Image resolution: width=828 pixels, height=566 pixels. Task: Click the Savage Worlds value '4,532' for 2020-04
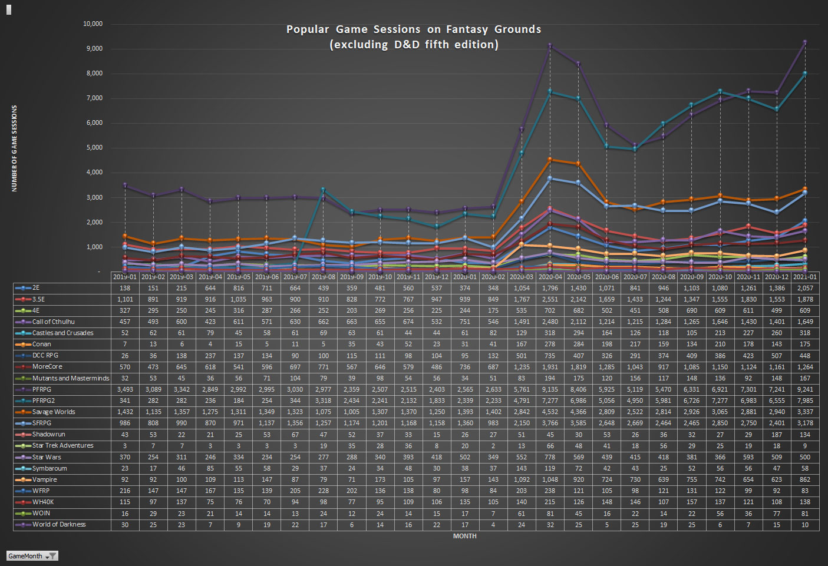(550, 412)
